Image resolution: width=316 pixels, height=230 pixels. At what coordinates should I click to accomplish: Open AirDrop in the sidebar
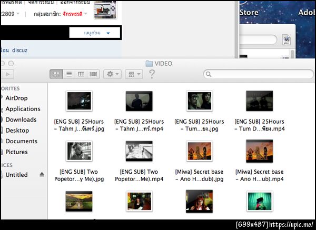16,98
